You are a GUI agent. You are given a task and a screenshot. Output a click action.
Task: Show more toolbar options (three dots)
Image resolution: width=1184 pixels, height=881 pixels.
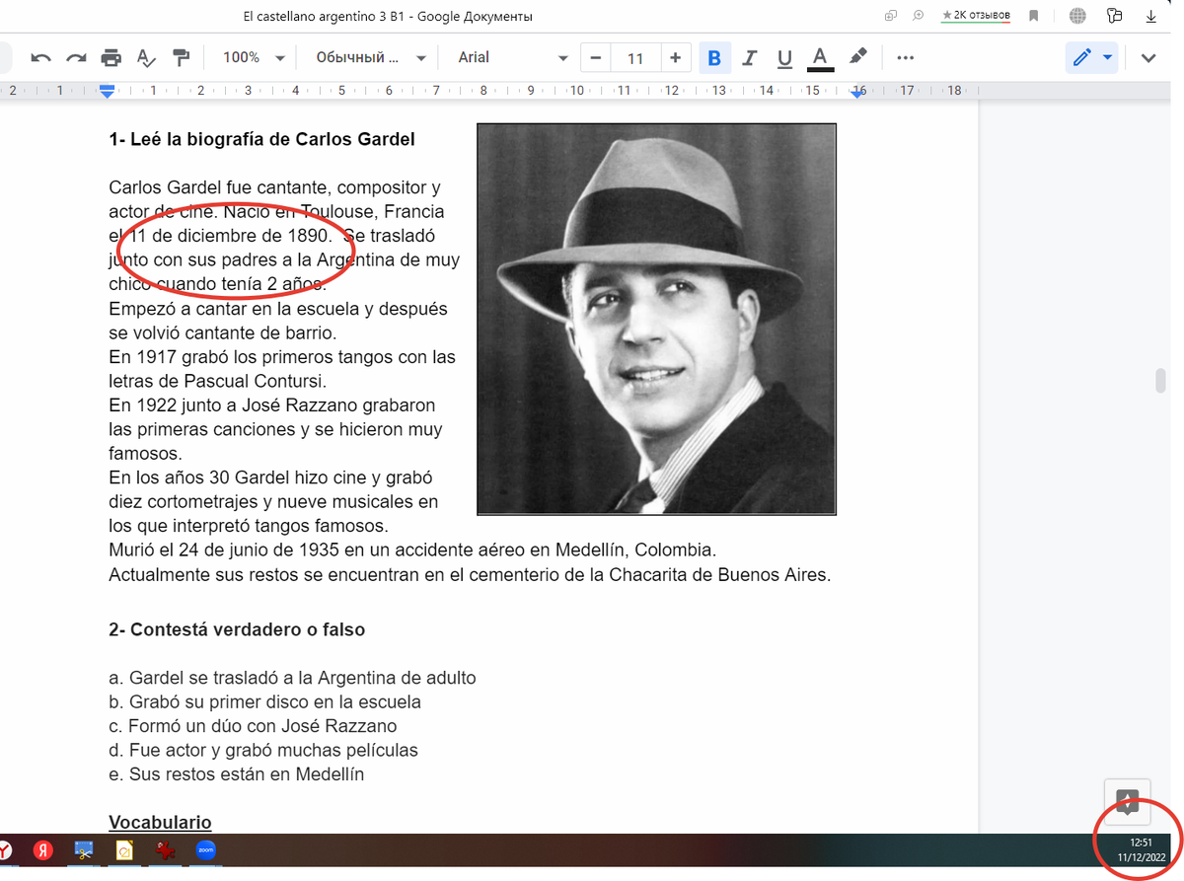(906, 57)
